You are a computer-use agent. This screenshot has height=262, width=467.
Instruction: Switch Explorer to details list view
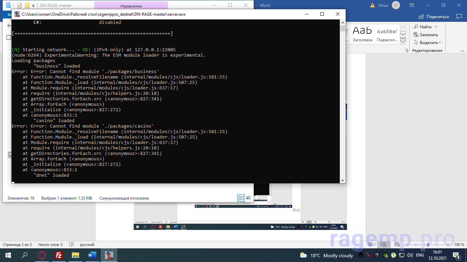click(x=241, y=198)
